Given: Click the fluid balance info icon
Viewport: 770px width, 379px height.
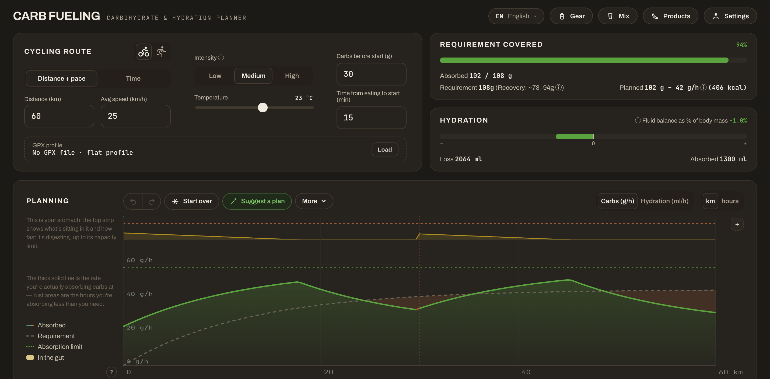Looking at the screenshot, I should tap(638, 121).
